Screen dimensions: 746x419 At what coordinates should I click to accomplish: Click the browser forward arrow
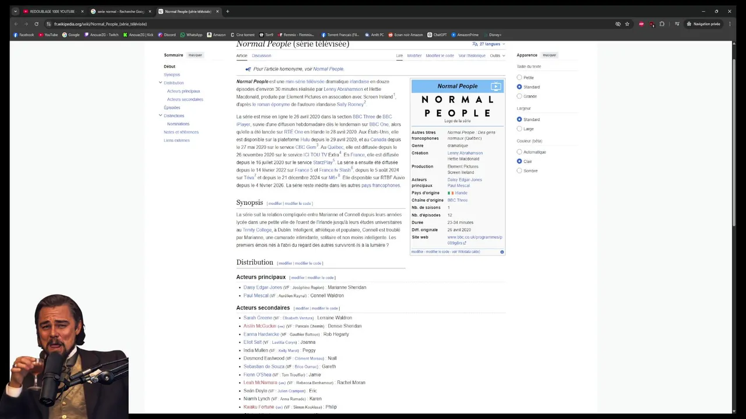(26, 24)
